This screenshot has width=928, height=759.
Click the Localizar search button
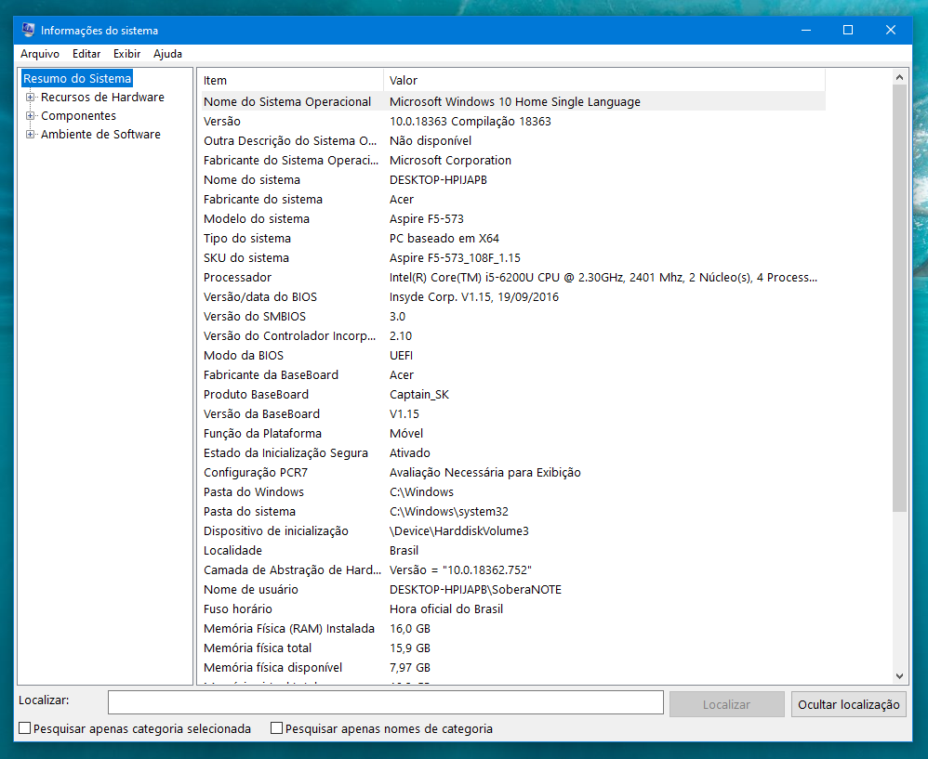pyautogui.click(x=727, y=704)
